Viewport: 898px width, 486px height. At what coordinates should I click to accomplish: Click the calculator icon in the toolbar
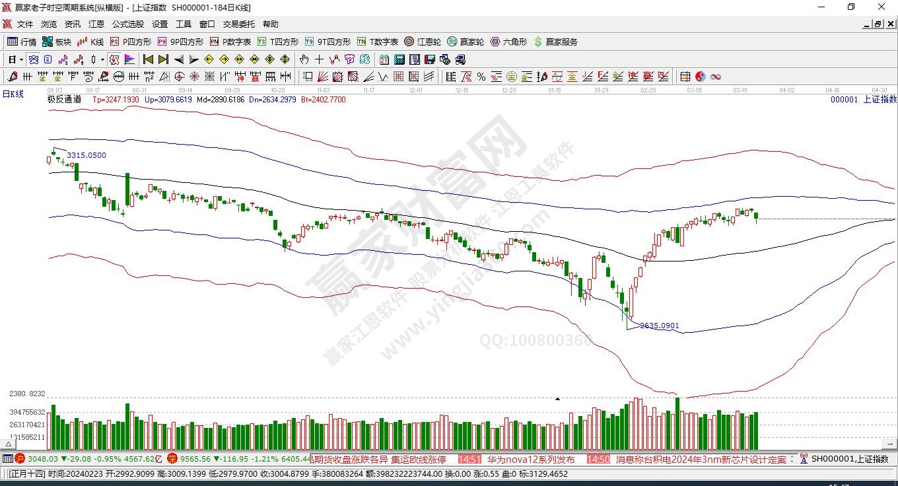click(399, 59)
